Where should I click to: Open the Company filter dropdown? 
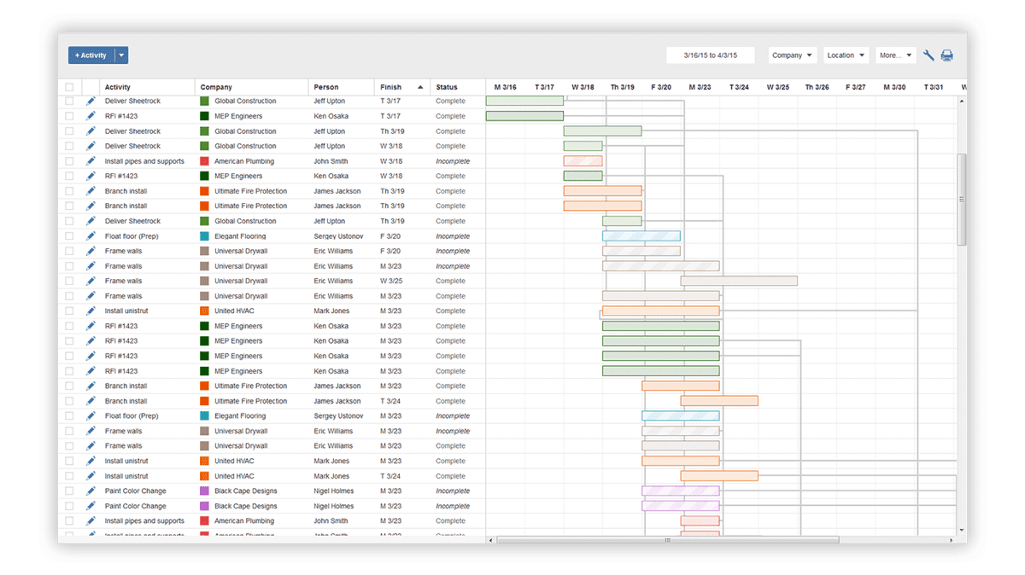click(x=792, y=55)
